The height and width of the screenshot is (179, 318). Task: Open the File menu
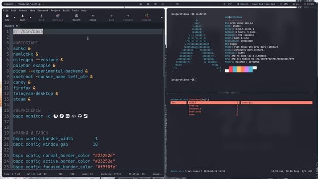pos(5,10)
